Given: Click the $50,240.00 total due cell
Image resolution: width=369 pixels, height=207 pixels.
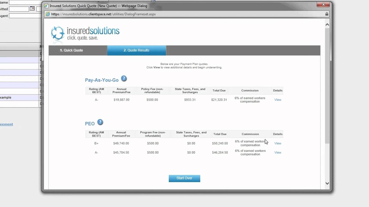Looking at the screenshot, I should coord(220,143).
